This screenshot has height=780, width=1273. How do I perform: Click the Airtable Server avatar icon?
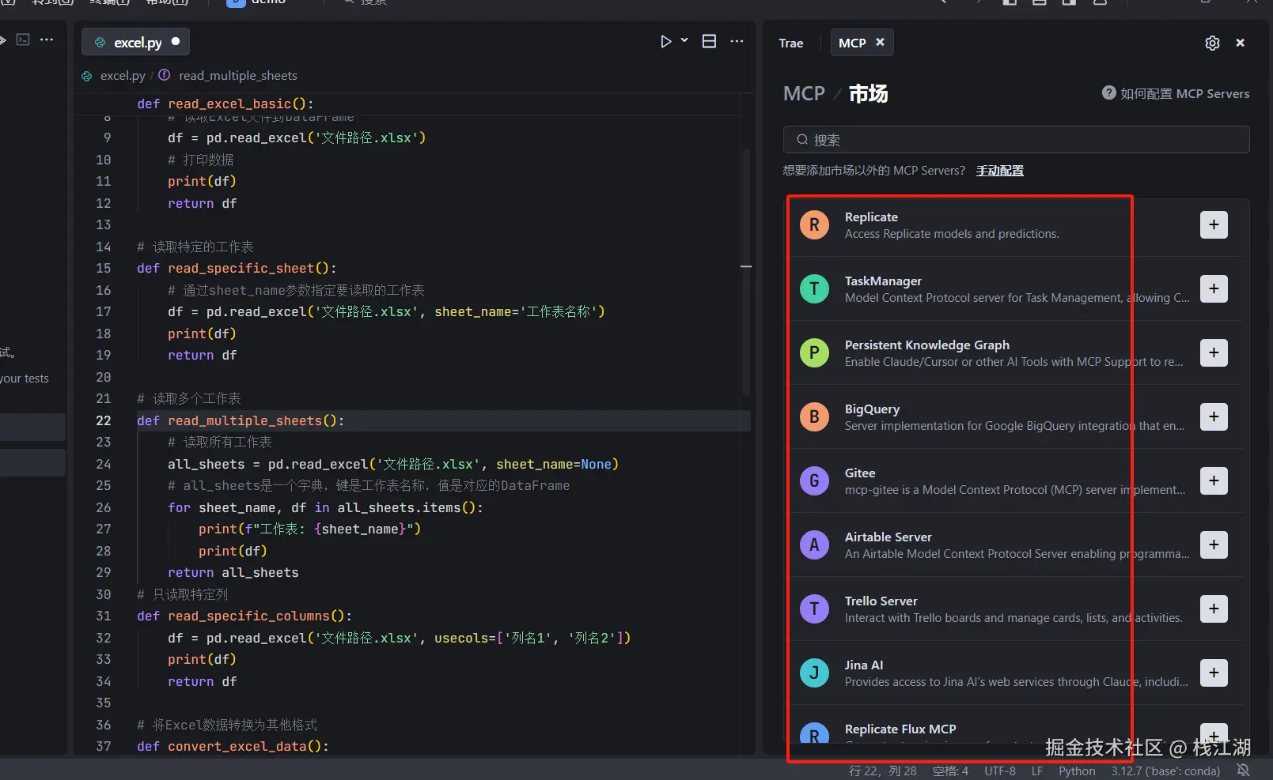pos(814,544)
